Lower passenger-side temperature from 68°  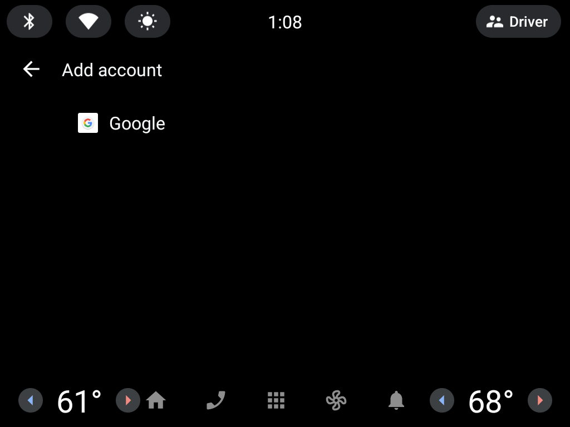tap(442, 400)
